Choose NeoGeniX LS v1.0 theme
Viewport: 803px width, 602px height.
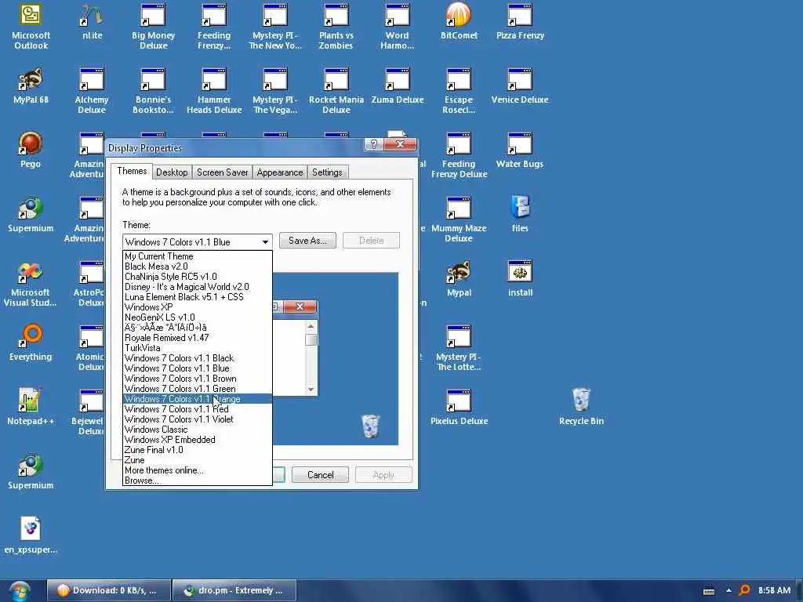coord(197,317)
